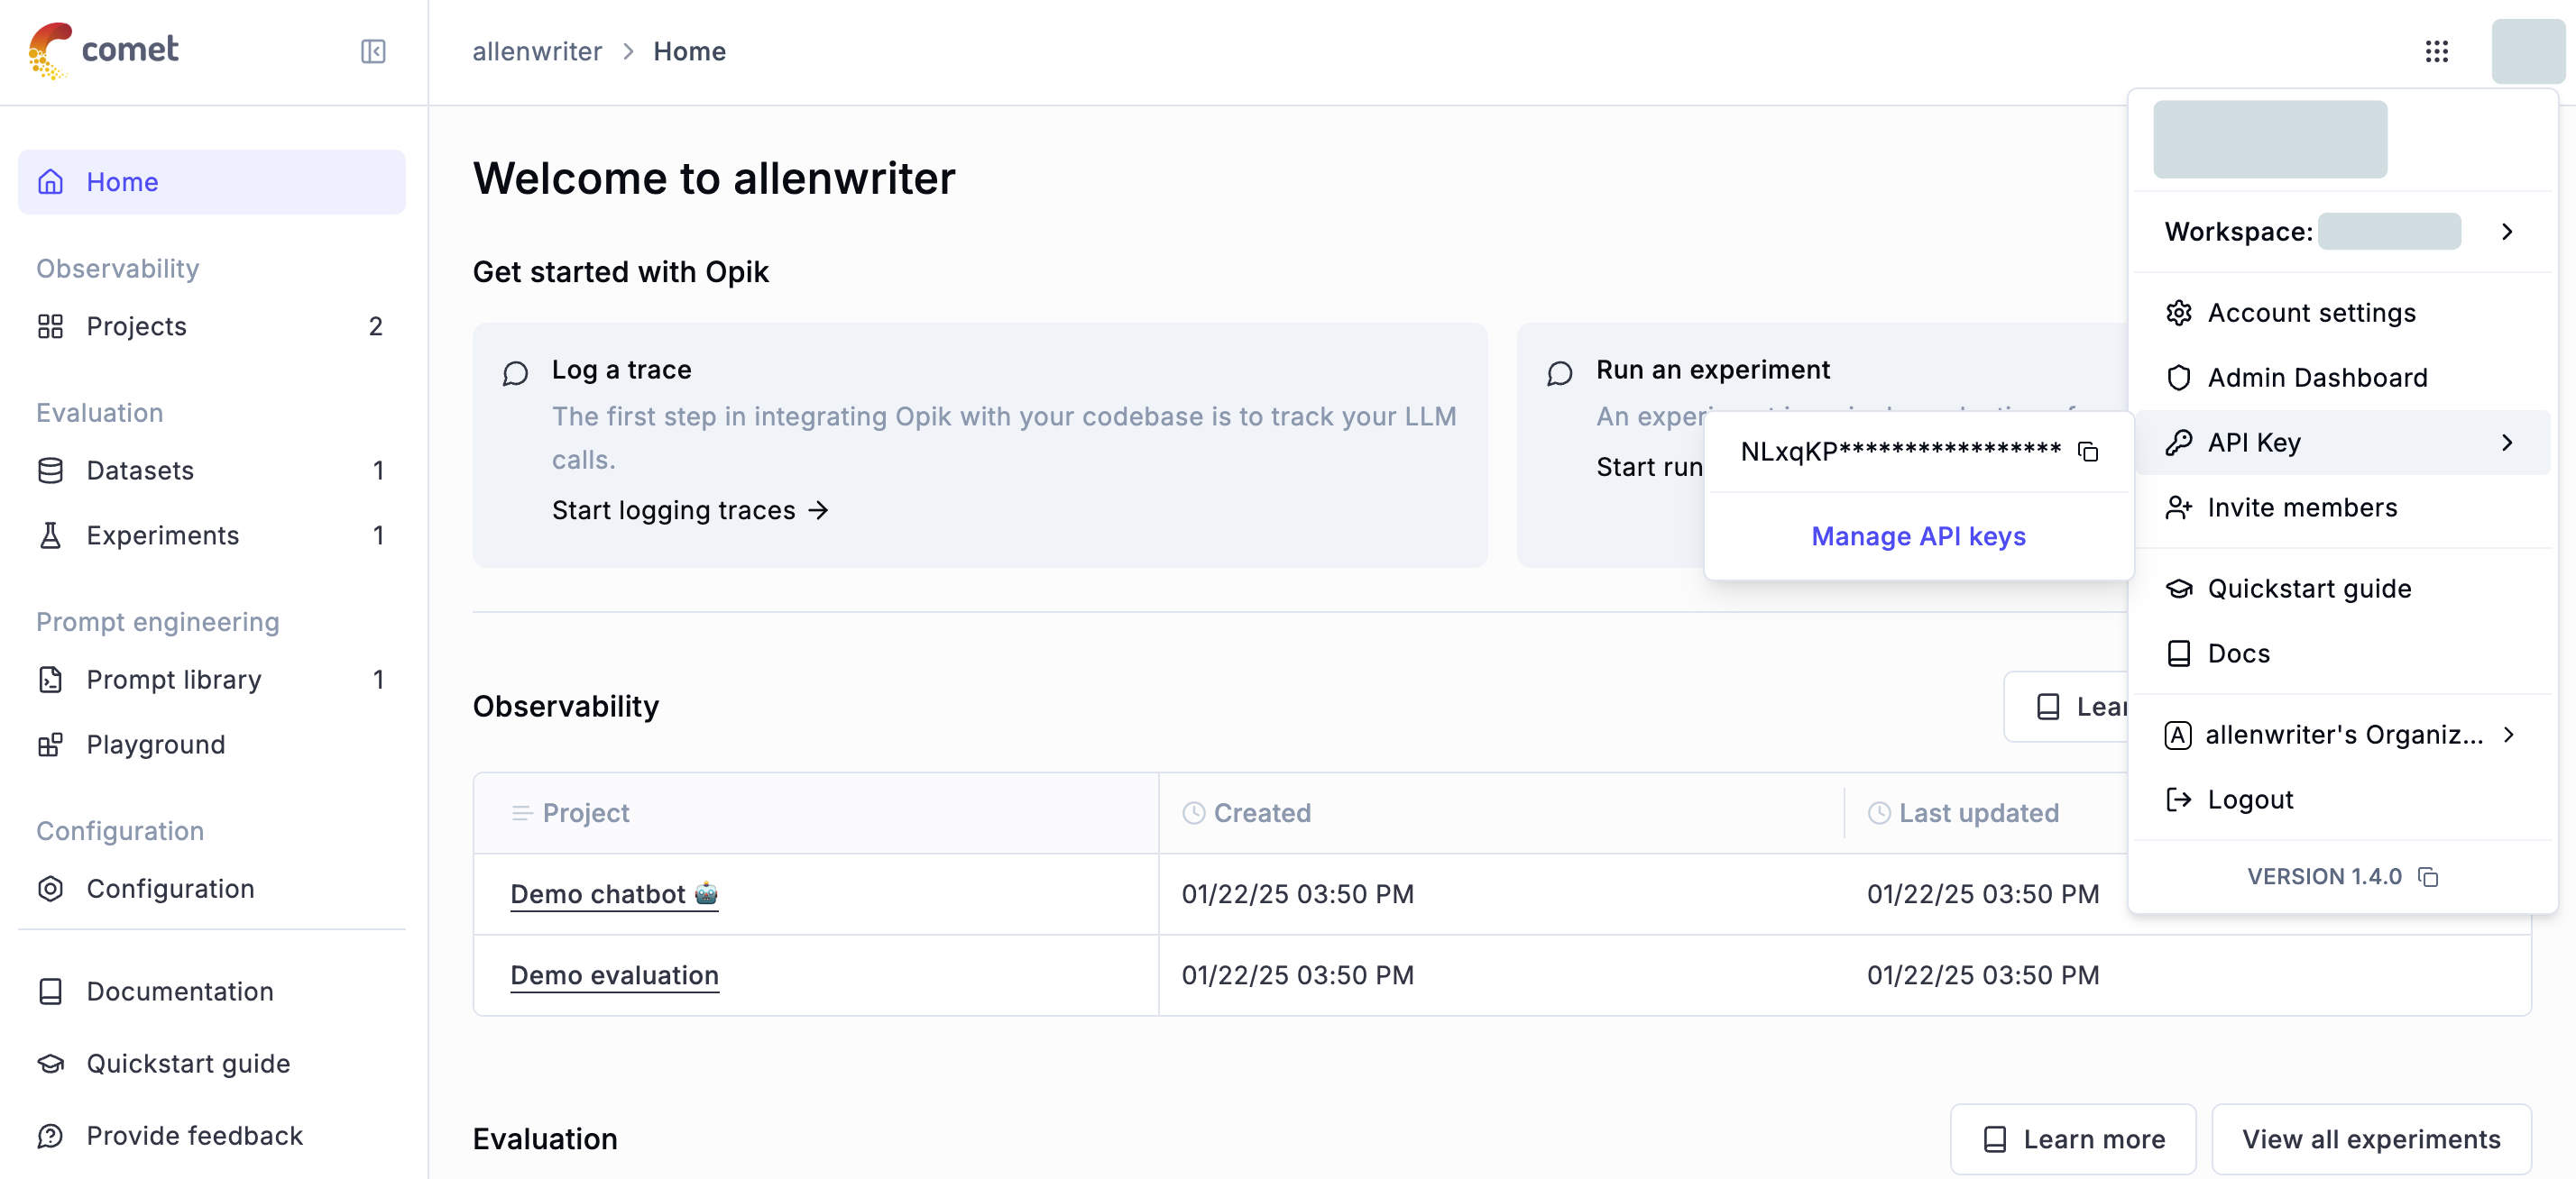Copy the version number 1.4.0

pos(2428,876)
